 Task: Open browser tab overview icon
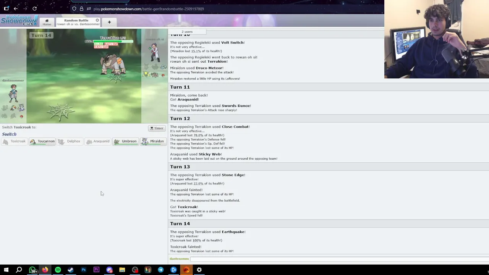tap(6, 8)
